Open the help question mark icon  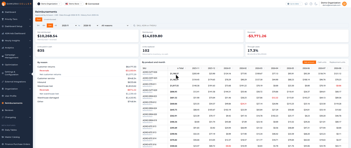pos(311,4)
